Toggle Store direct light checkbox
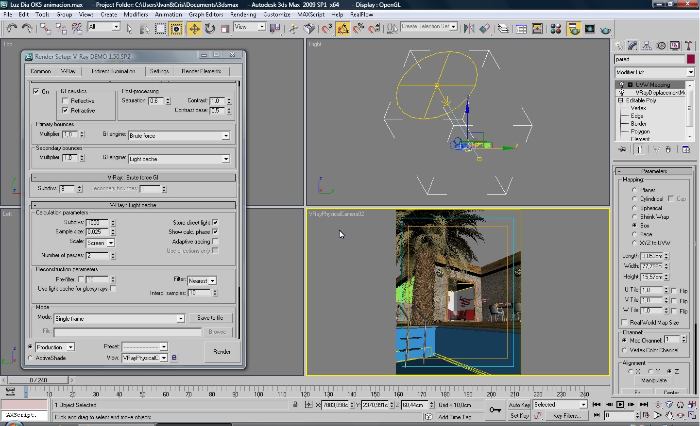 (x=215, y=223)
